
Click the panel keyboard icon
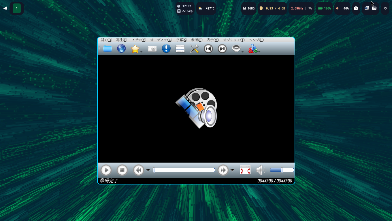tap(374, 8)
